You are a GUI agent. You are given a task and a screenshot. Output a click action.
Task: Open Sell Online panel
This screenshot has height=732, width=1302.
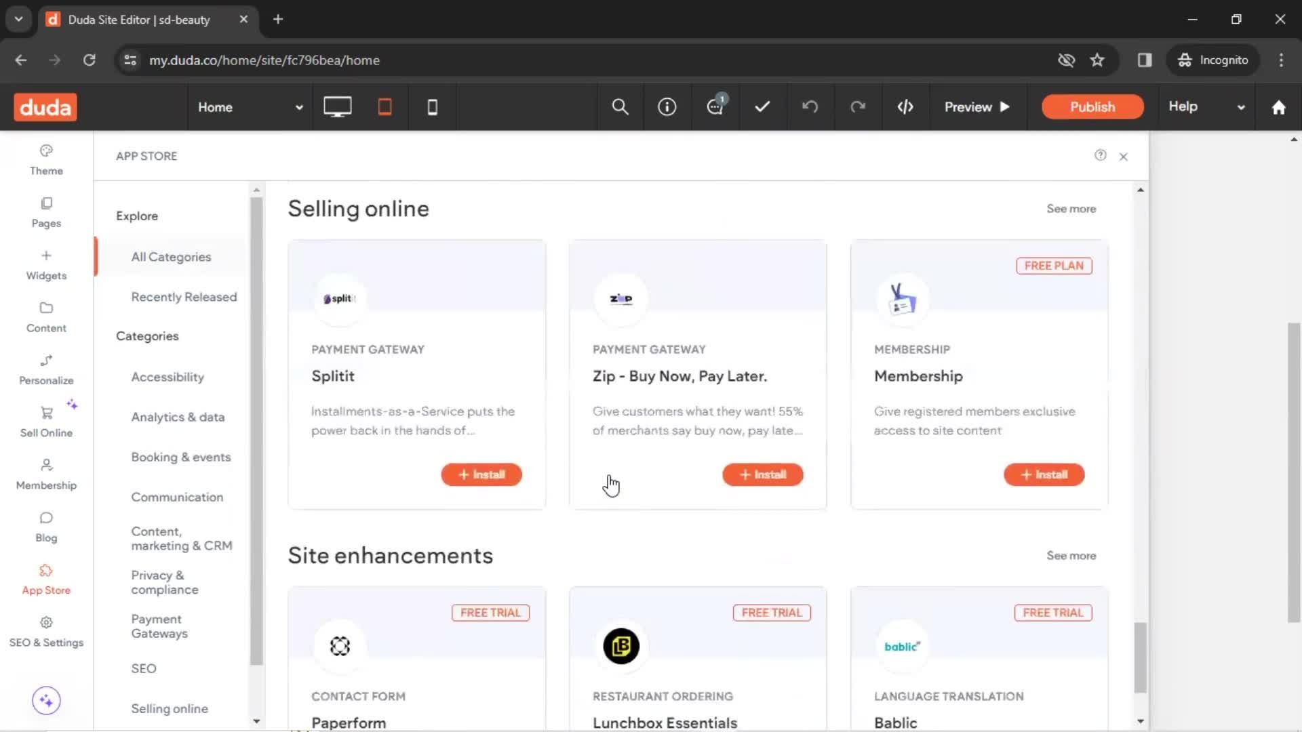pos(46,422)
